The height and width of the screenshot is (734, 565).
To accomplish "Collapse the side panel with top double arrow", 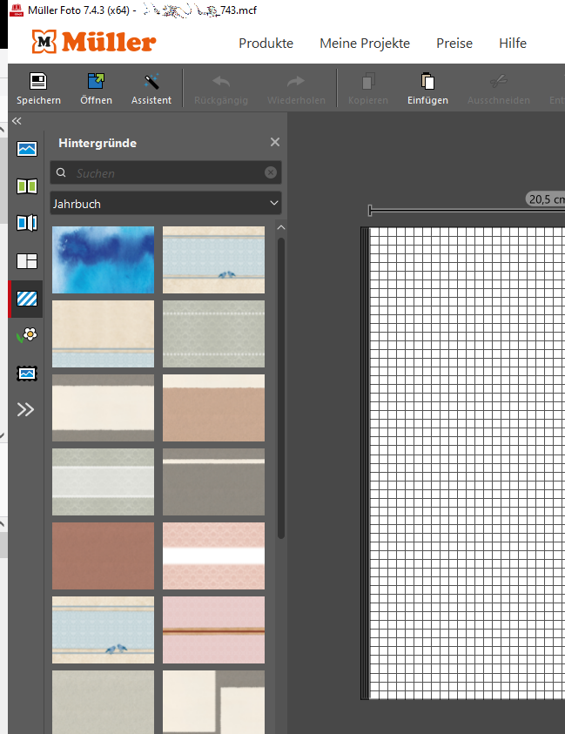I will [x=17, y=122].
